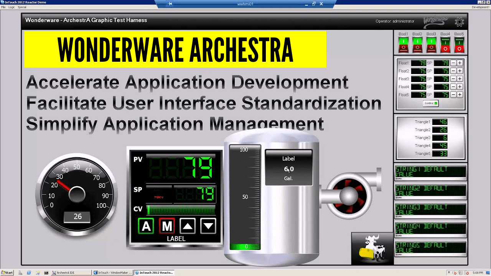This screenshot has height=276, width=491.
Task: Decrease Float2 setpoint with minus button
Action: coord(453,71)
